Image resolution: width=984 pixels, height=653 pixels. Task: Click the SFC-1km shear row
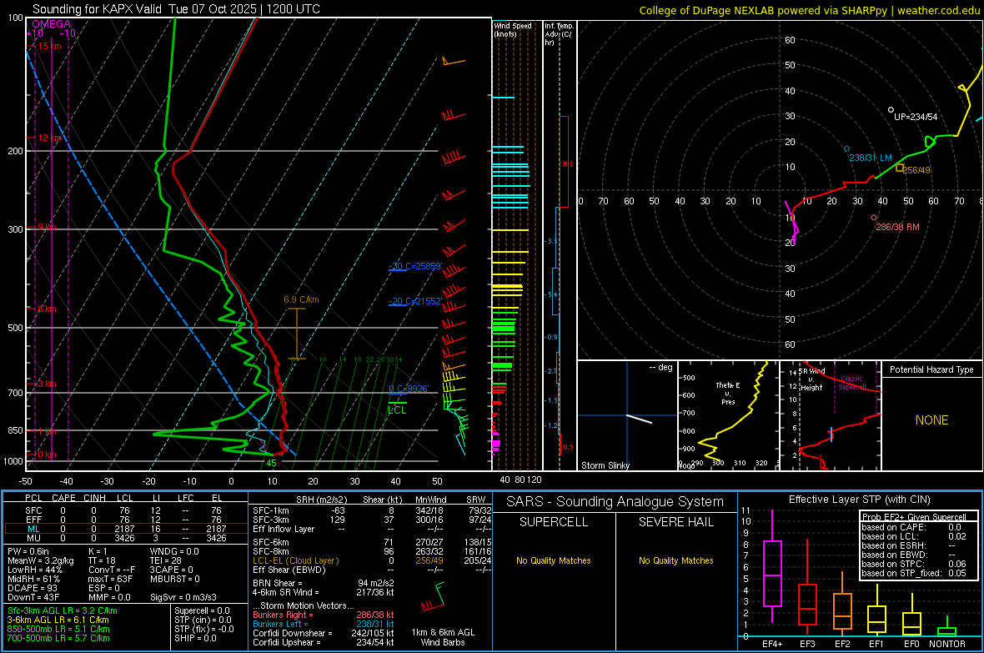click(x=372, y=510)
